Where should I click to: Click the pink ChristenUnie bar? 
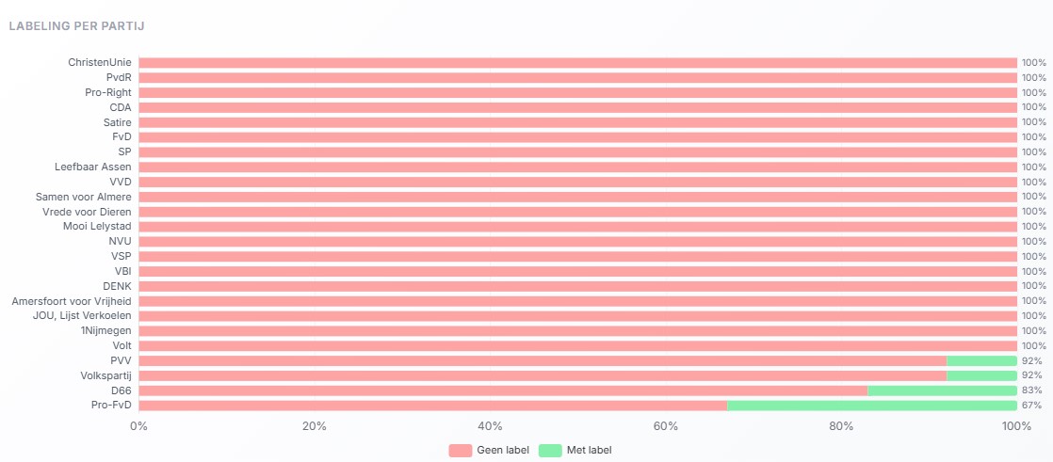point(577,63)
